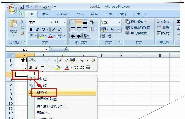Image resolution: width=185 pixels, height=119 pixels.
Task: Choose 删除(D) in context menu
Action: (x=62, y=113)
